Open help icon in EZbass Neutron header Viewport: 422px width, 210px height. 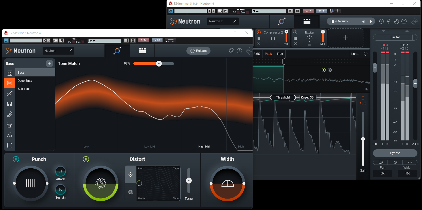coord(239,51)
